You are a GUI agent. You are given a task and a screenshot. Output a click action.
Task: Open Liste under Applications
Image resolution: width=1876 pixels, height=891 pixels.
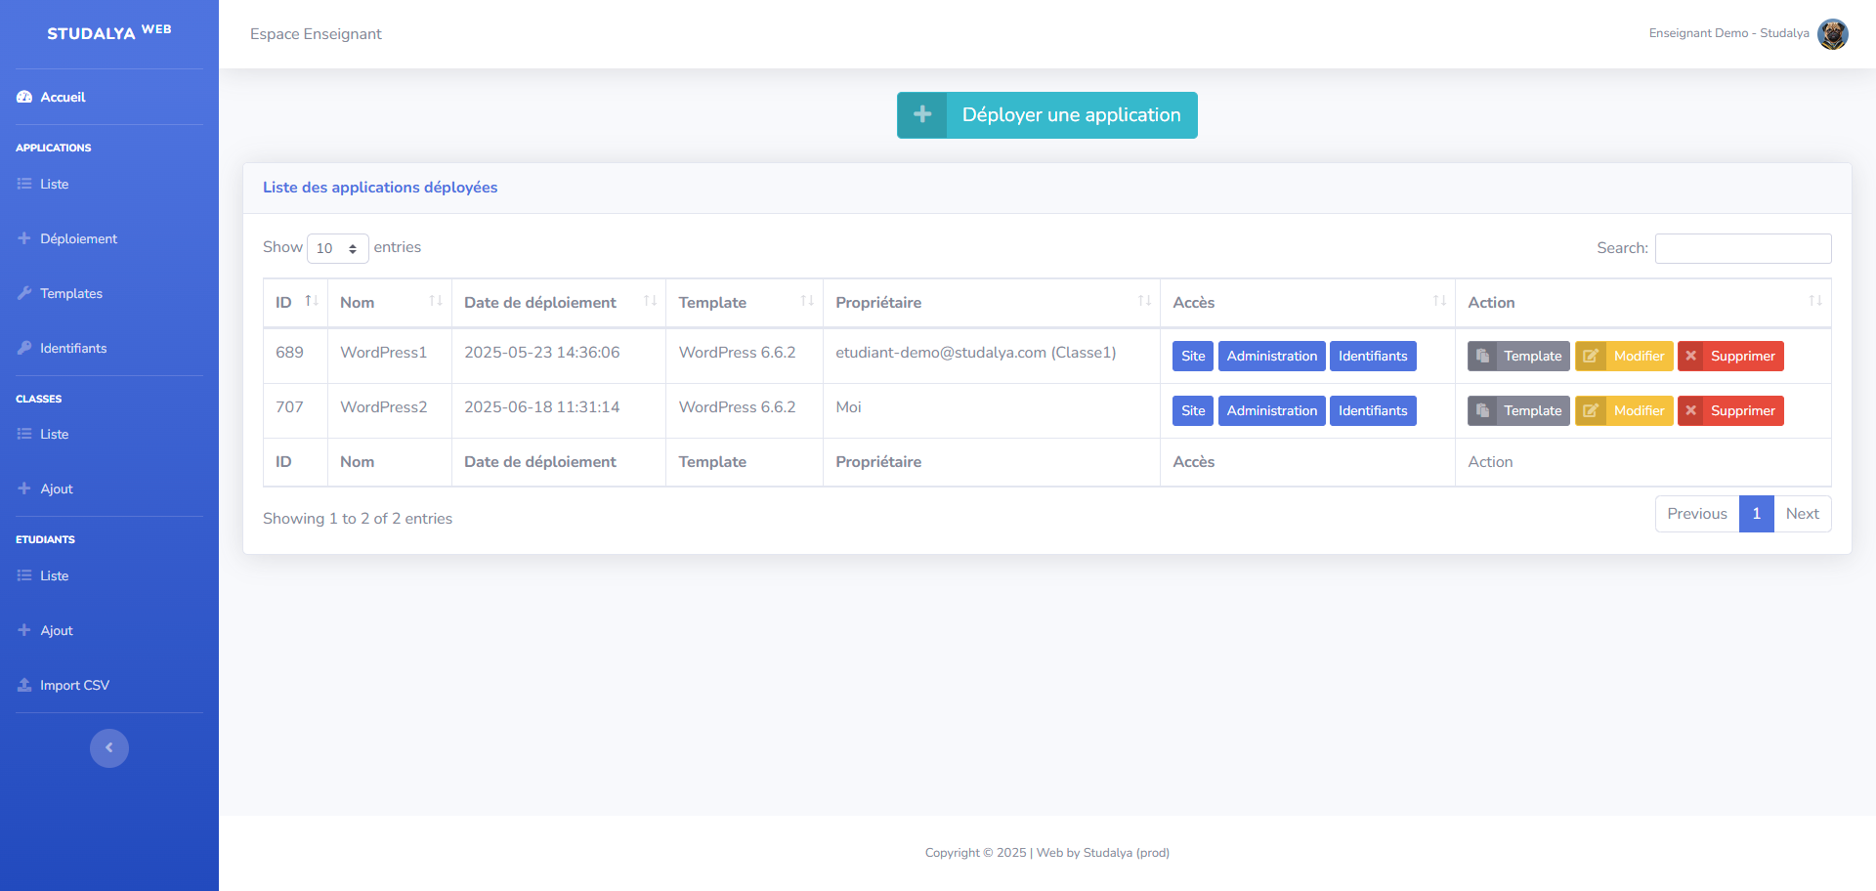pyautogui.click(x=54, y=184)
